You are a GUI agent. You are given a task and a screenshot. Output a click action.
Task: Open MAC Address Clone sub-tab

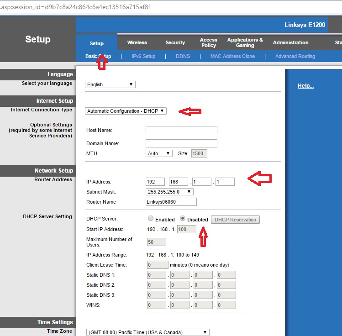click(x=232, y=56)
